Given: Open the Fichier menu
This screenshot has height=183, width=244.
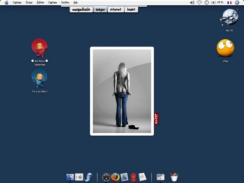Looking at the screenshot, I should point(29,2).
